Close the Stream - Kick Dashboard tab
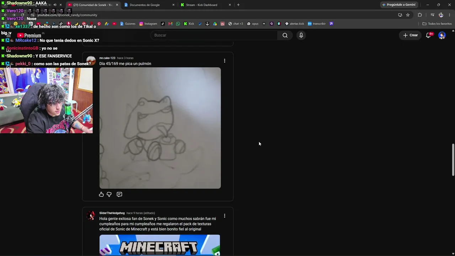This screenshot has height=256, width=455. [230, 5]
